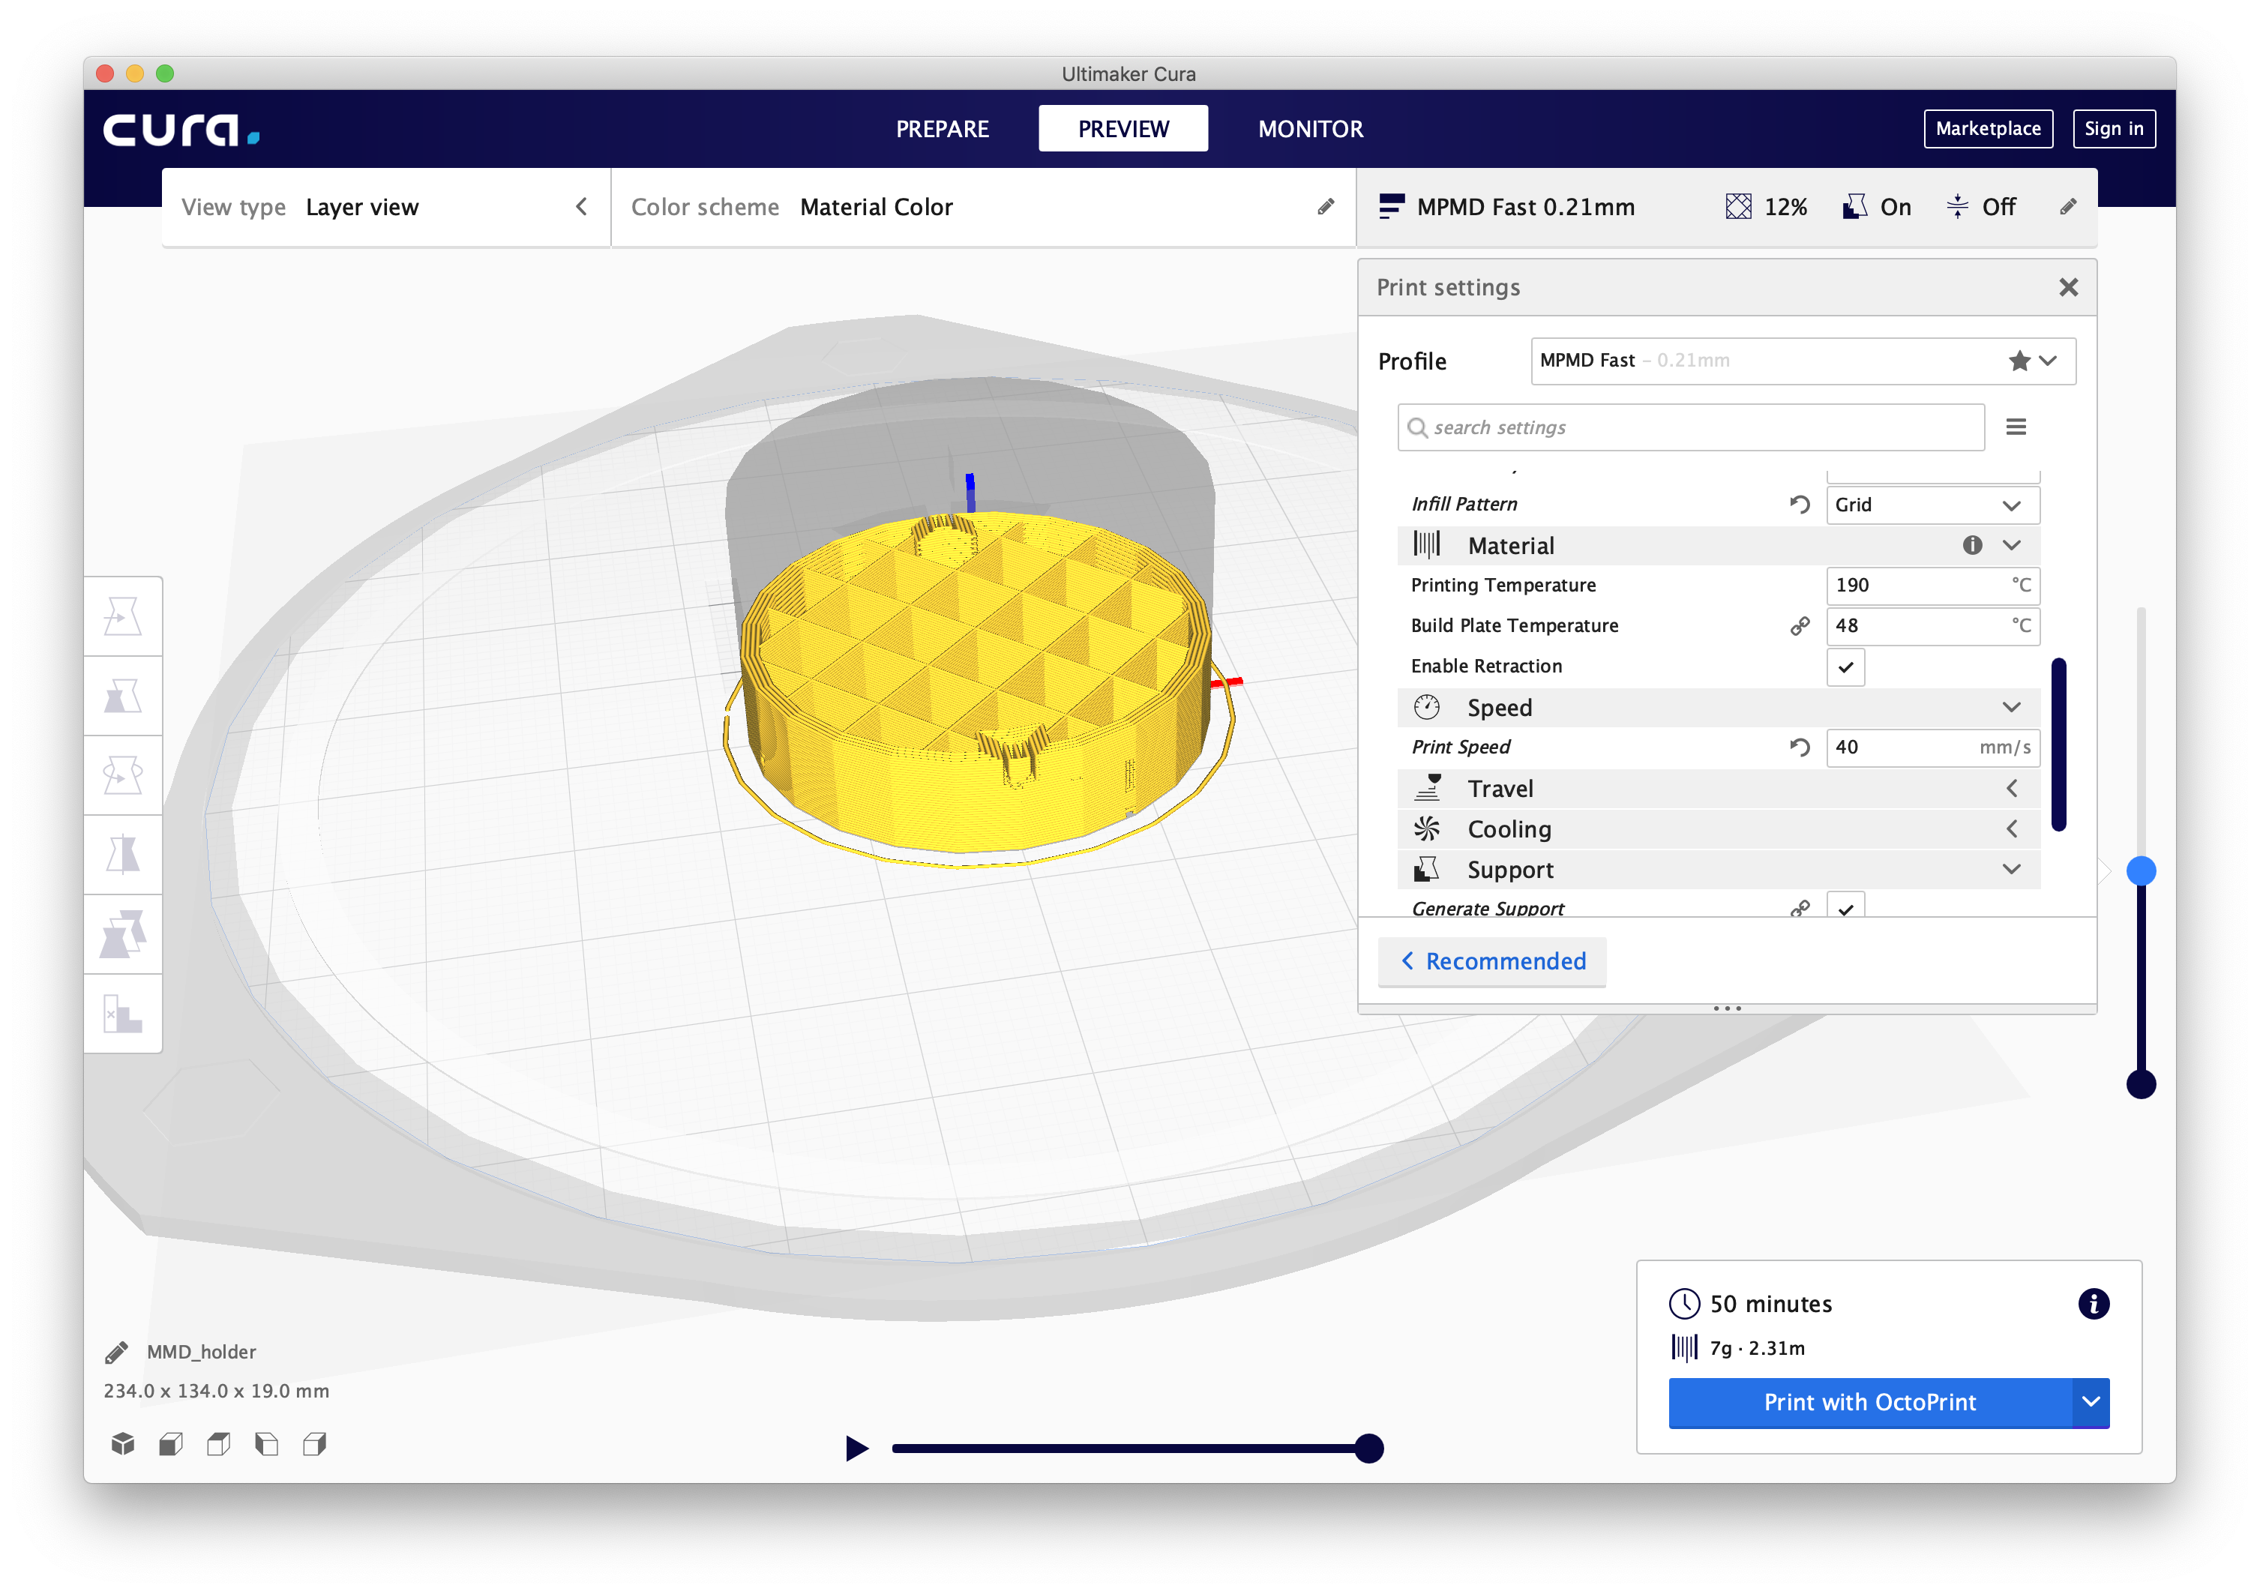Click the support On icon in header
This screenshot has height=1594, width=2260.
[1854, 207]
